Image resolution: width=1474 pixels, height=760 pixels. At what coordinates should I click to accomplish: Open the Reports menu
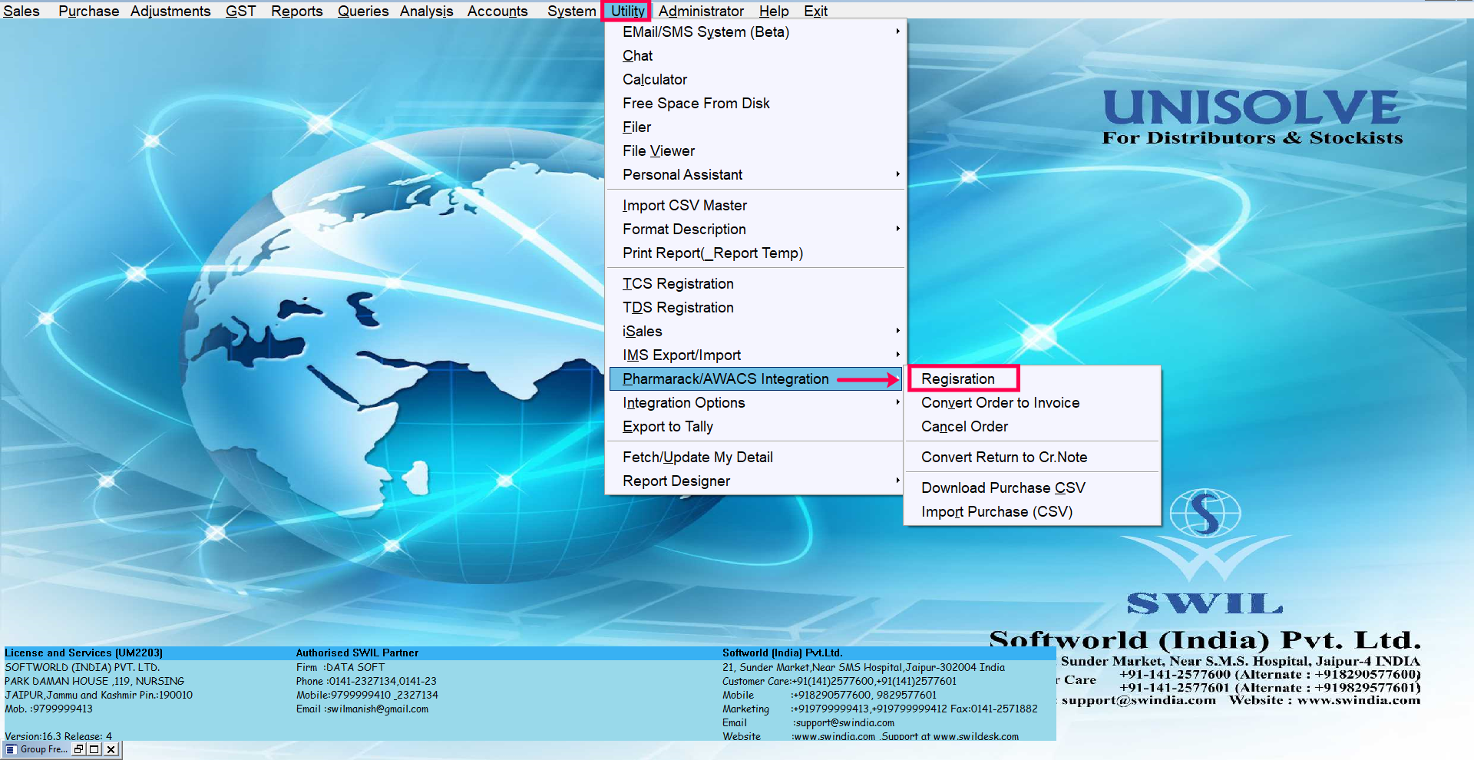pos(296,11)
